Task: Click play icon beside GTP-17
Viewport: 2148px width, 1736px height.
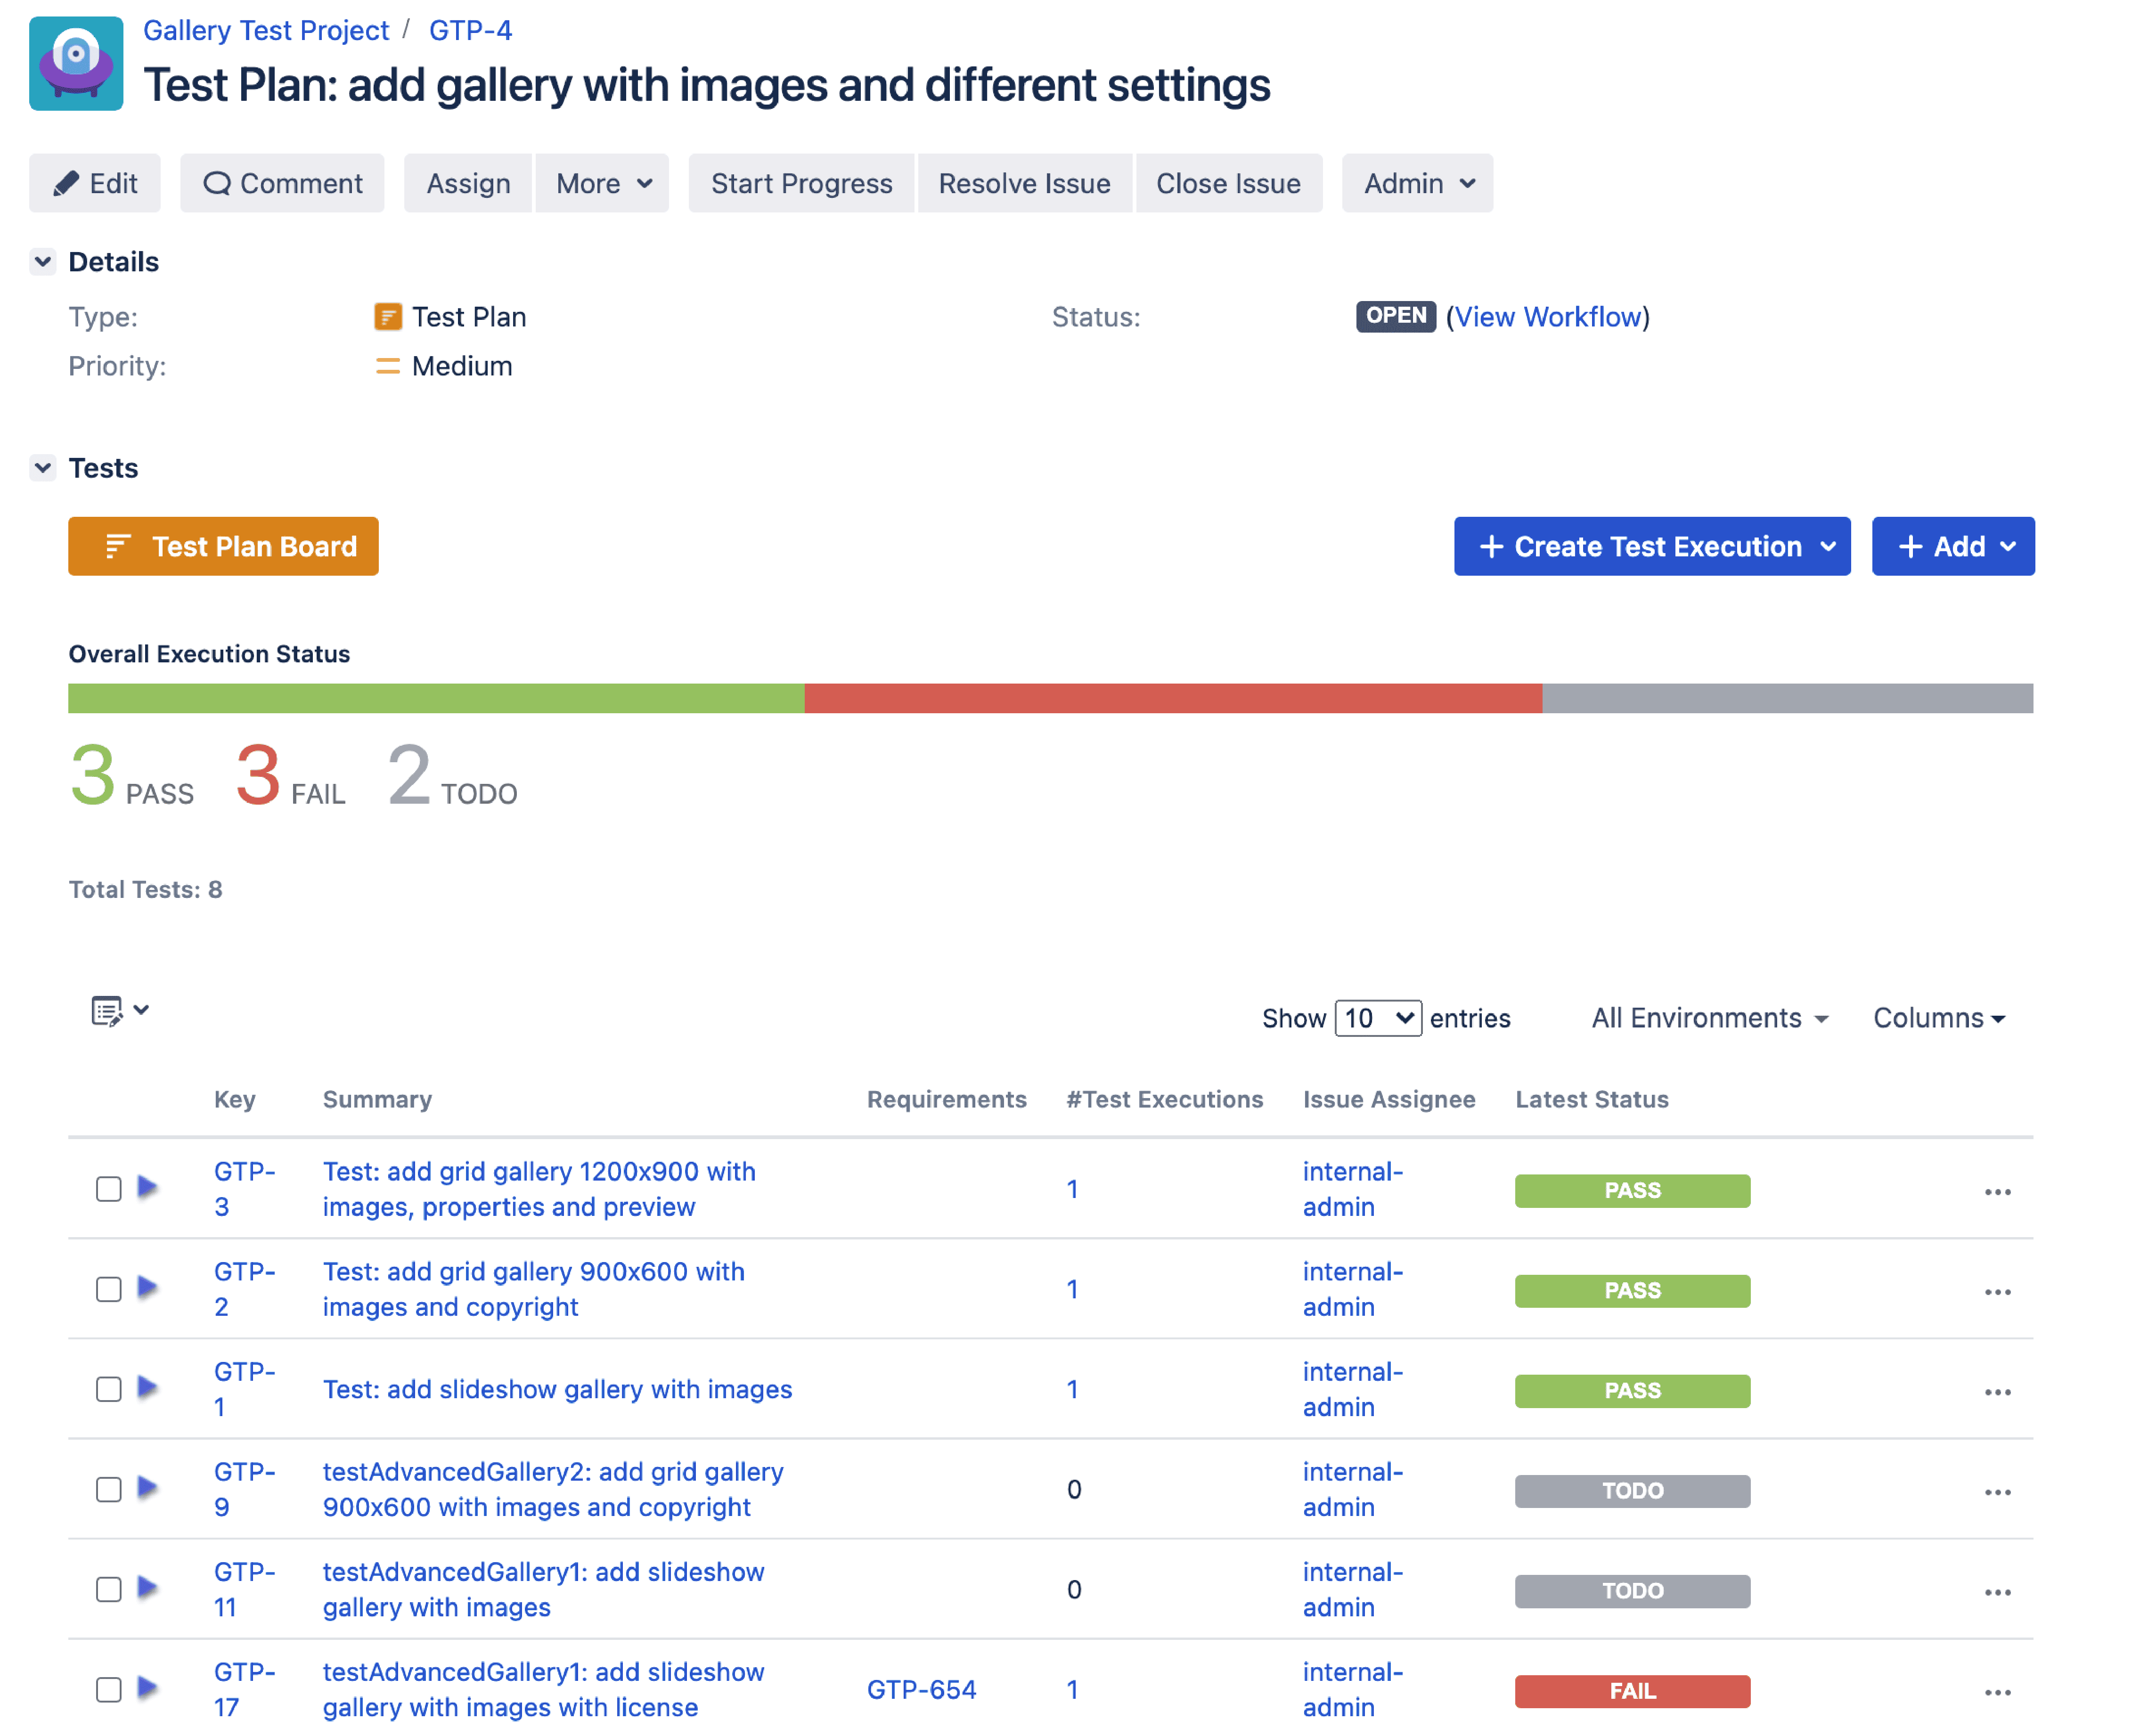Action: click(x=148, y=1688)
